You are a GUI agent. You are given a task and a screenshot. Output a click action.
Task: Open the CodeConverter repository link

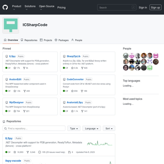tap(75, 79)
